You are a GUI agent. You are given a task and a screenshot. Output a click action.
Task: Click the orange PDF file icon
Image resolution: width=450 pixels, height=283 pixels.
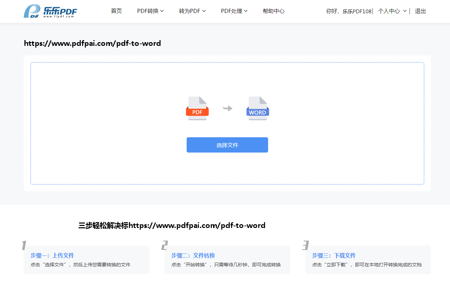tap(197, 108)
